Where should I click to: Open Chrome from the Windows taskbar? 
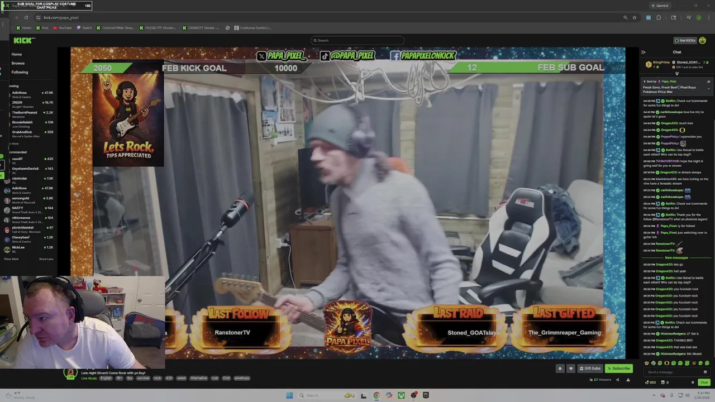pos(376,395)
